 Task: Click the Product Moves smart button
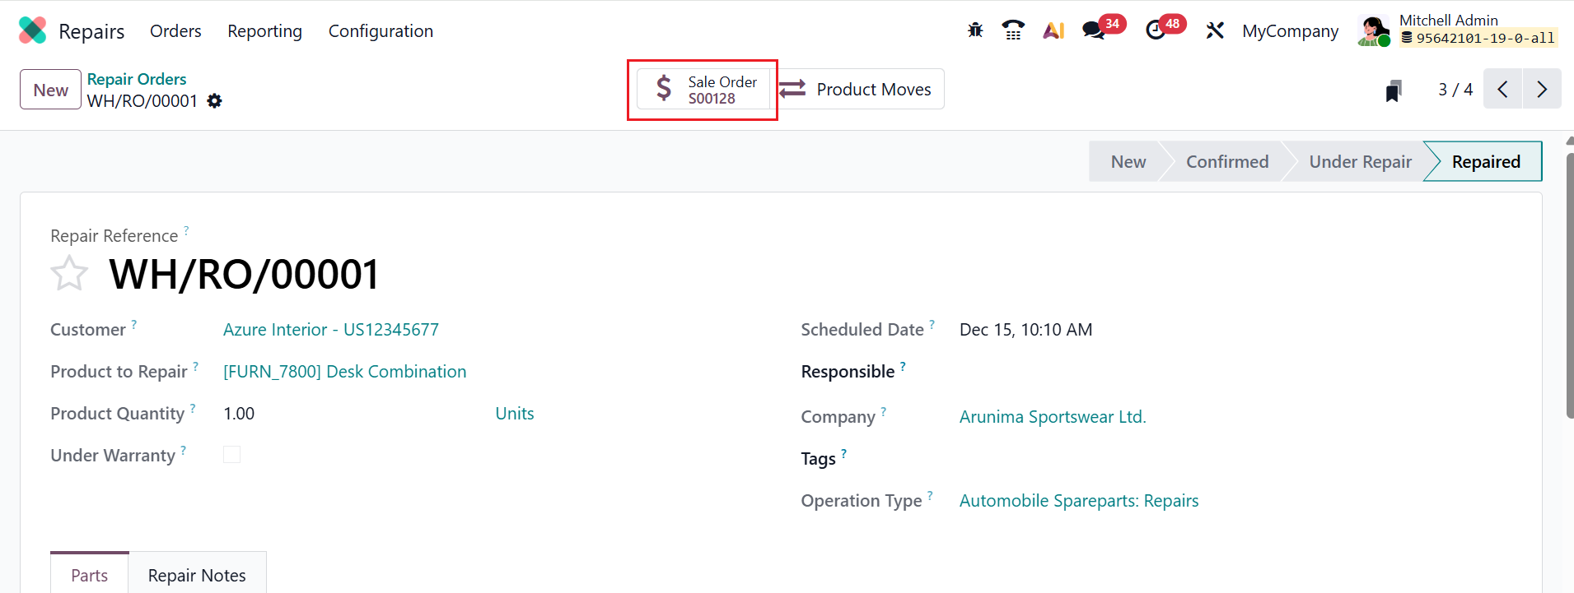857,90
